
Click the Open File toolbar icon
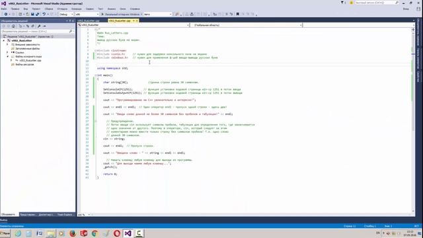tap(27, 15)
